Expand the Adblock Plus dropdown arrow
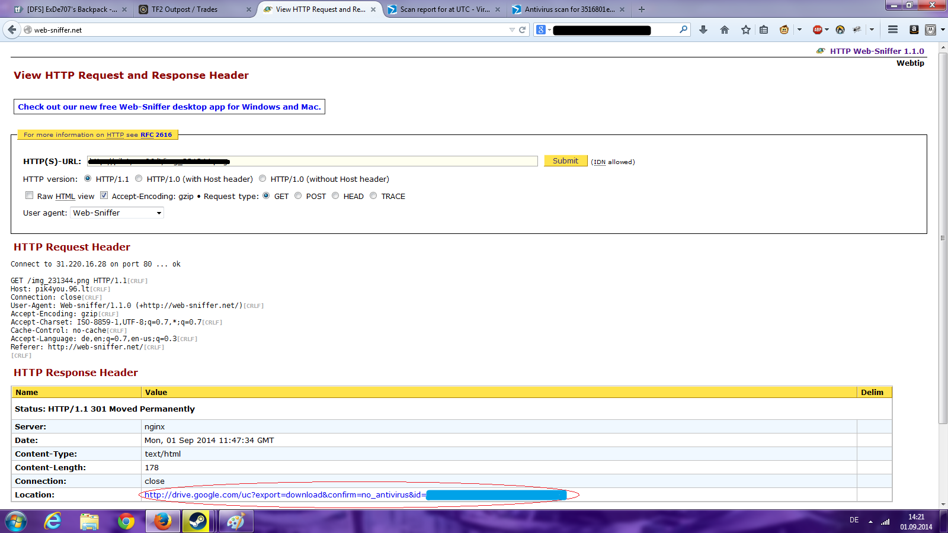Screen dimensions: 948x533 (x=827, y=30)
